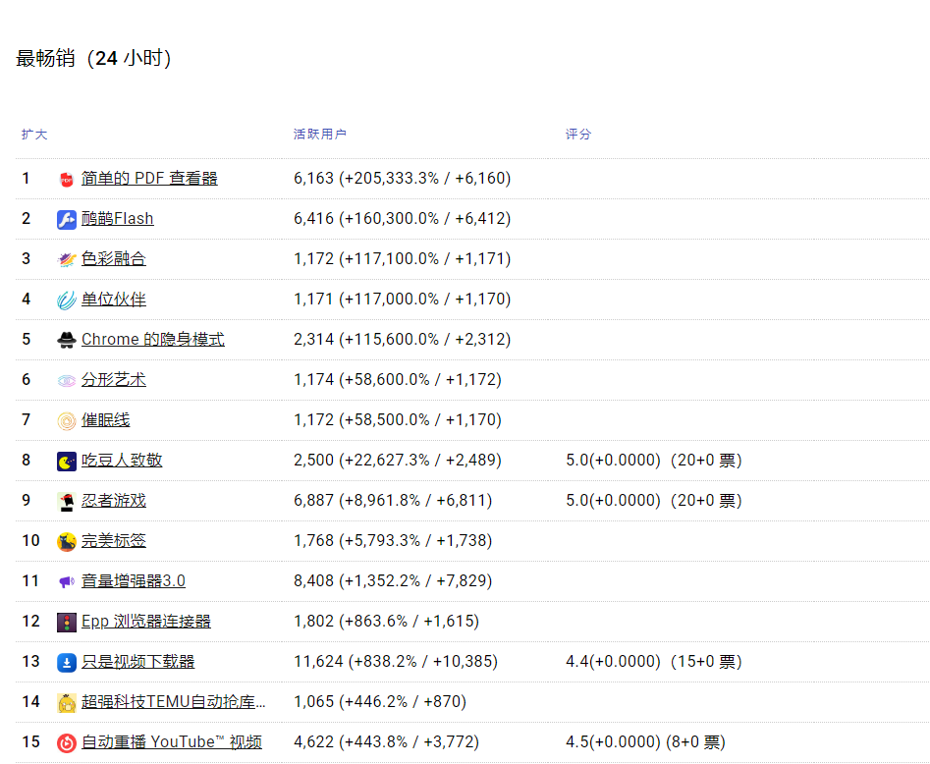Click the Epp 浏览器连接器 traffic light icon
This screenshot has width=930, height=764.
pyautogui.click(x=67, y=623)
